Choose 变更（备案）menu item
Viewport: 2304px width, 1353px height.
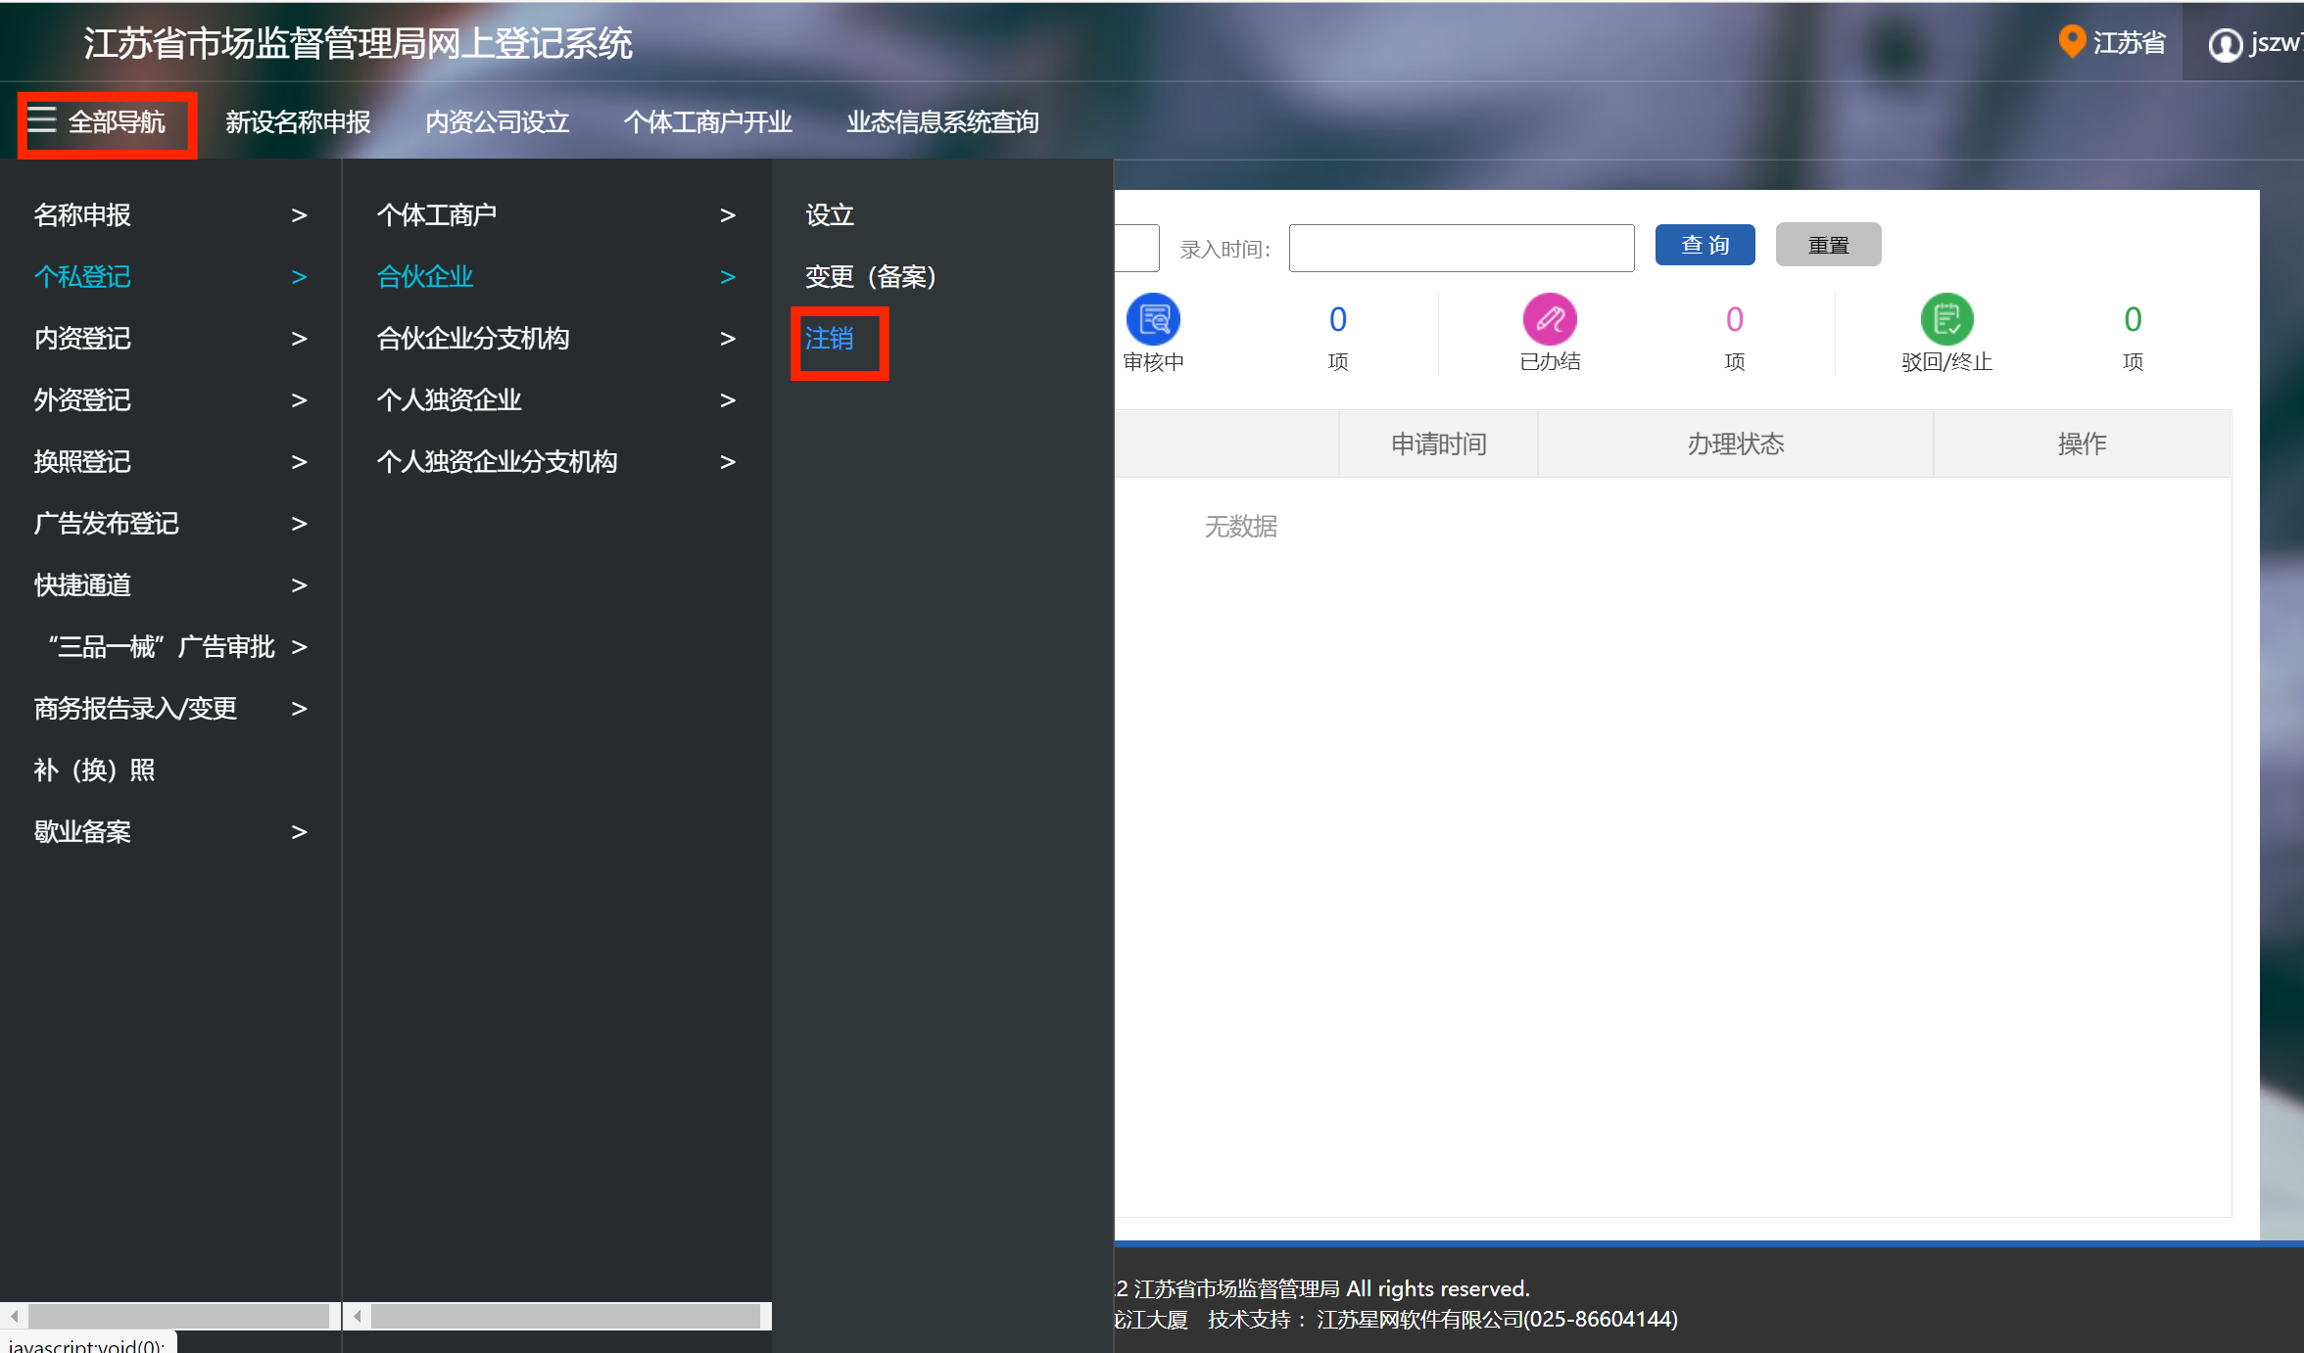tap(870, 277)
